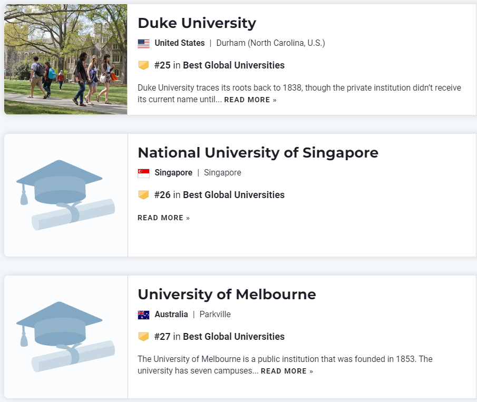Image resolution: width=477 pixels, height=402 pixels.
Task: Click the rank badge icon beside #26
Action: (143, 195)
